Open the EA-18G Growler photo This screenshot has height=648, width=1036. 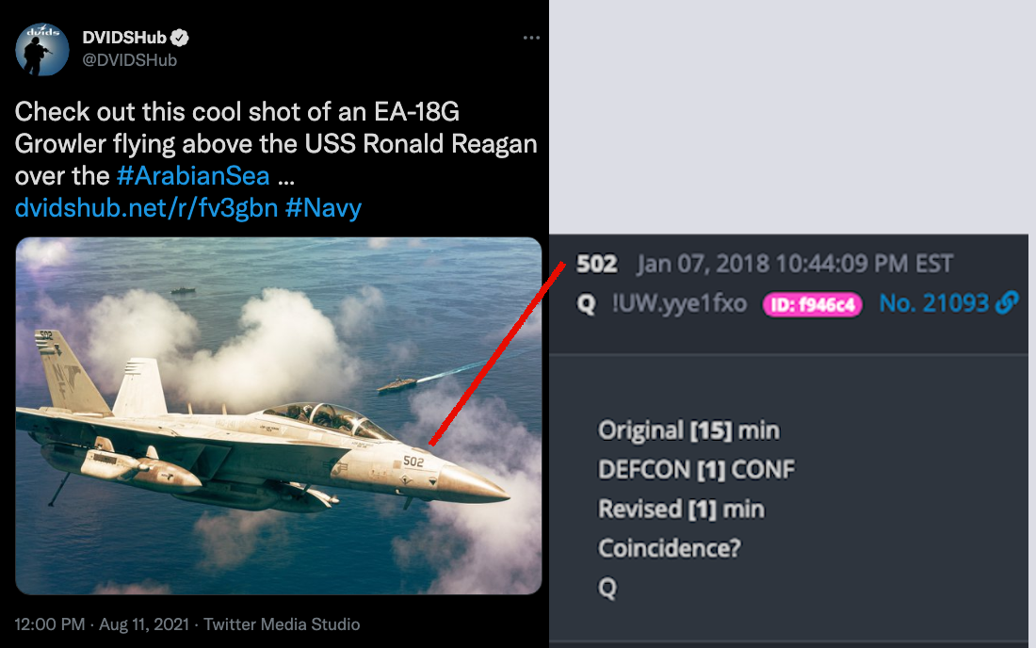[278, 415]
